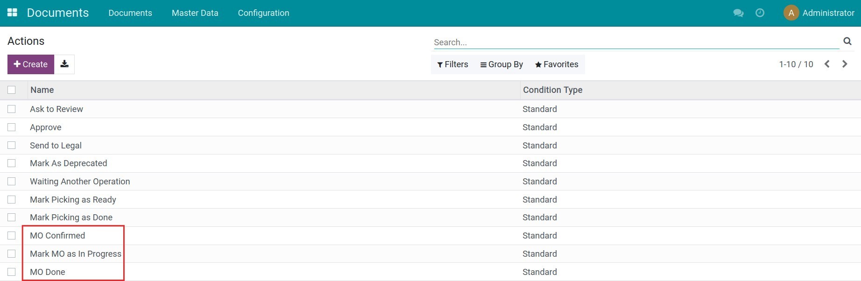The image size is (861, 281).
Task: Open the Master Data menu
Action: click(x=195, y=13)
